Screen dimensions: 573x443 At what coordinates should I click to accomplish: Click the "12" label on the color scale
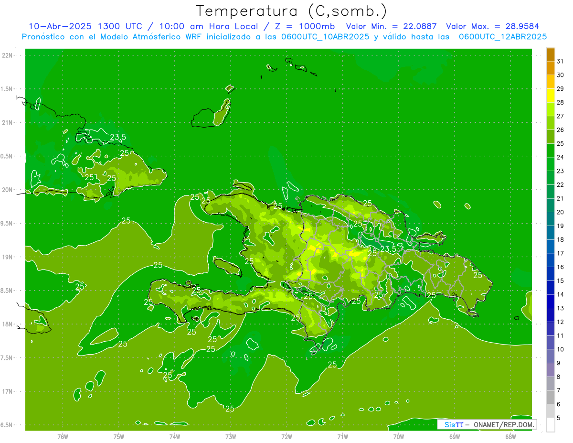point(561,322)
